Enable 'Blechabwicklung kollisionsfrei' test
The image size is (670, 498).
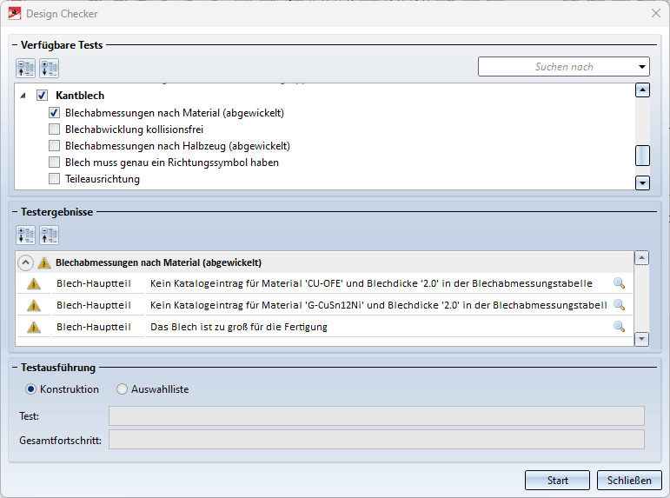point(55,129)
